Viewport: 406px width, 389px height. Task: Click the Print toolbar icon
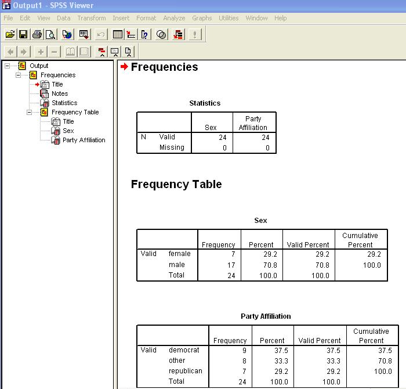point(37,34)
